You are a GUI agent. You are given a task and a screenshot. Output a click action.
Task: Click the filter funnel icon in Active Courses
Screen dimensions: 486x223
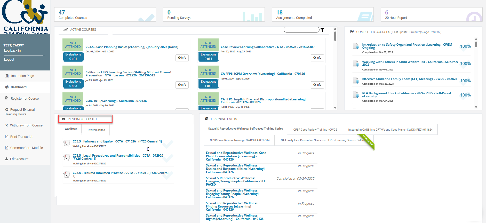(322, 30)
